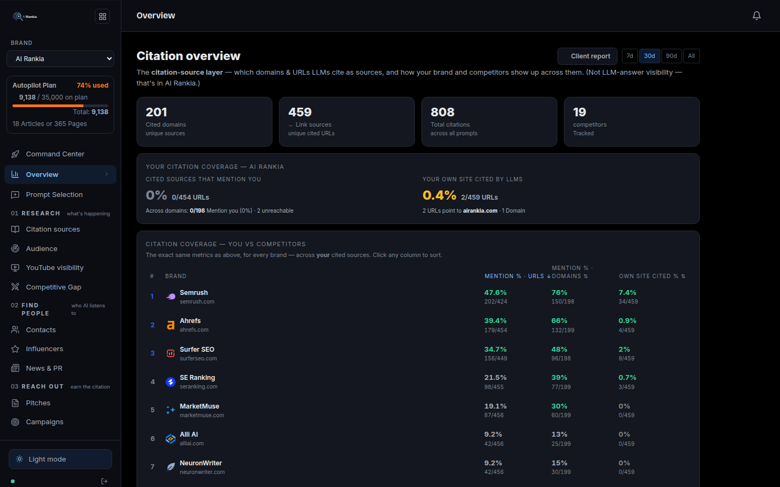Sort by Own Site Cited % column
Image resolution: width=780 pixels, height=487 pixels.
click(652, 276)
